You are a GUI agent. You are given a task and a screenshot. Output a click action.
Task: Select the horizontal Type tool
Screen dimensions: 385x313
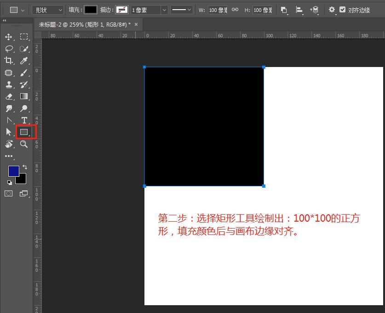(24, 120)
